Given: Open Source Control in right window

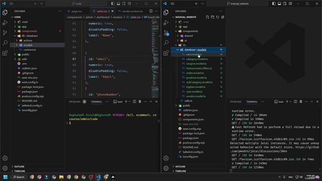Looking at the screenshot, I should [x=166, y=33].
